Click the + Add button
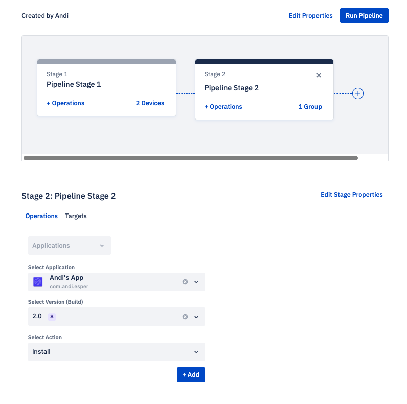Viewport: 407px width, 404px height. (191, 375)
